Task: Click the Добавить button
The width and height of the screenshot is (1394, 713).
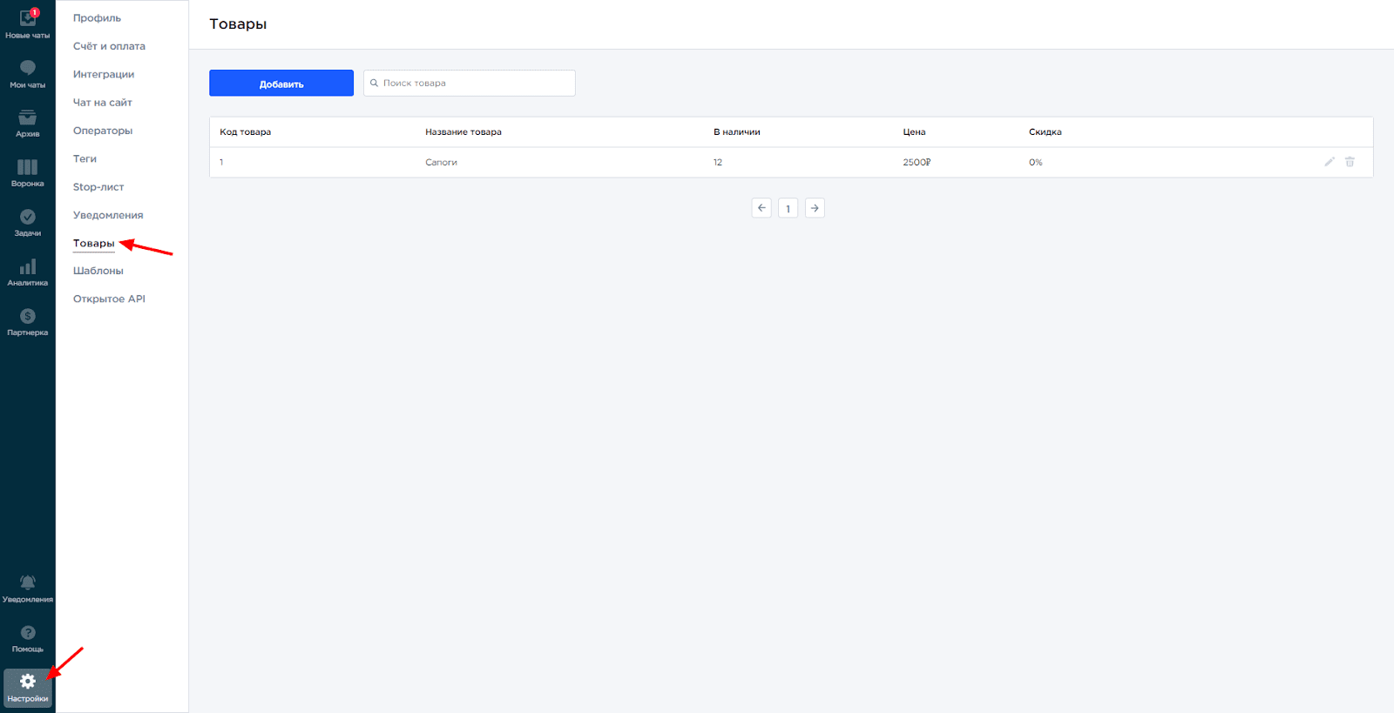Action: tap(281, 84)
